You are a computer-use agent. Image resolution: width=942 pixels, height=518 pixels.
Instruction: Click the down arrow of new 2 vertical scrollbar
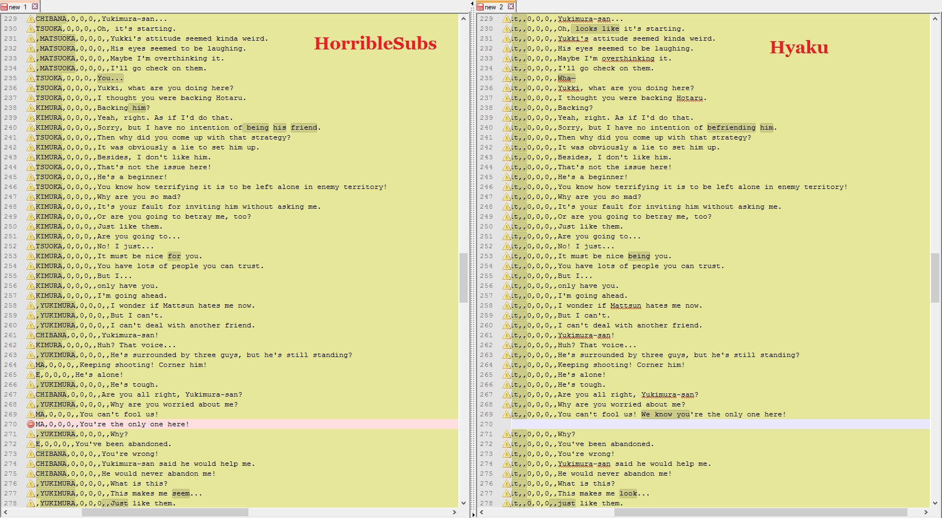[935, 503]
